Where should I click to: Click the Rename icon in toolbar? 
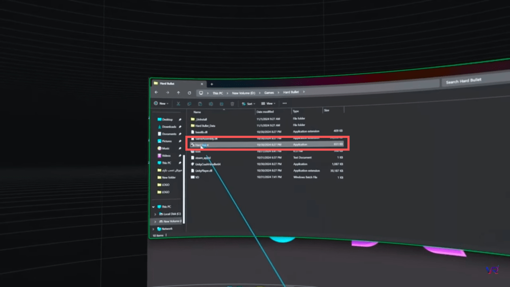[211, 104]
